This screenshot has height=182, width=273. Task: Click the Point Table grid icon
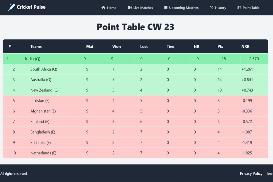pyautogui.click(x=239, y=8)
